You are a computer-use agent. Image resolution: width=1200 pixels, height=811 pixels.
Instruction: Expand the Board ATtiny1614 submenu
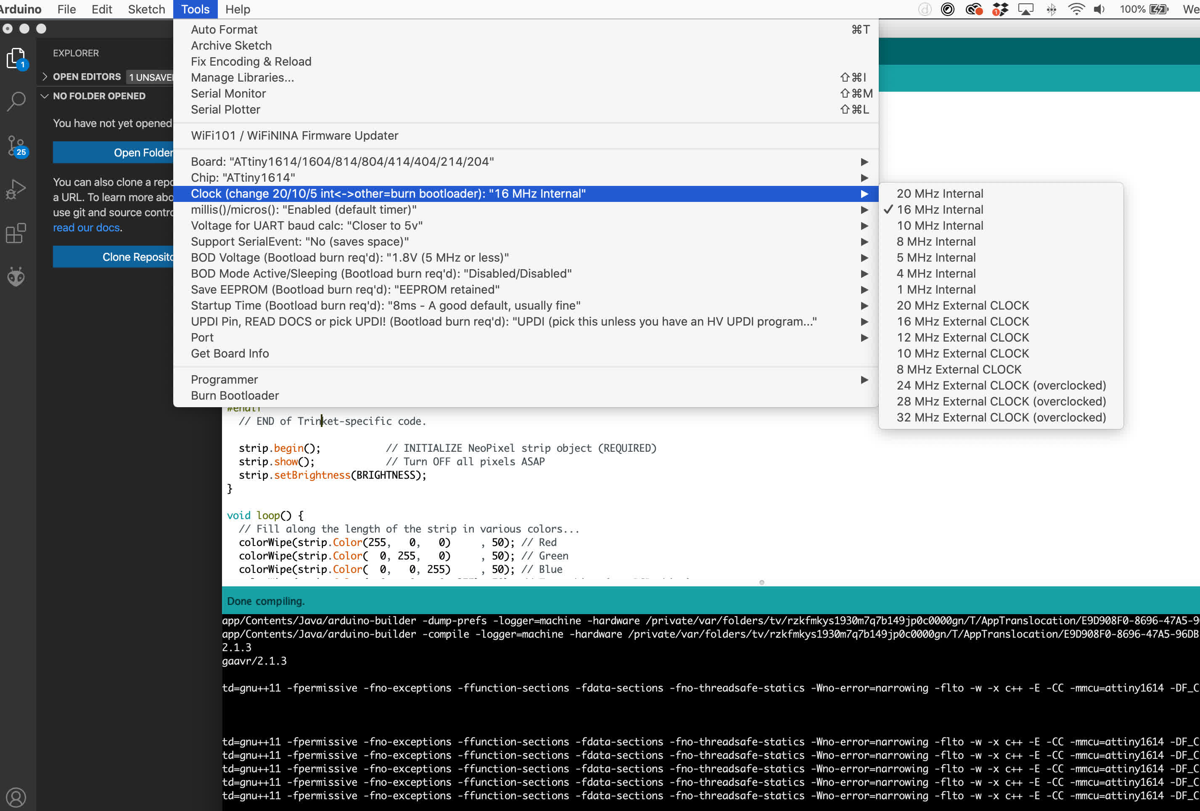526,162
